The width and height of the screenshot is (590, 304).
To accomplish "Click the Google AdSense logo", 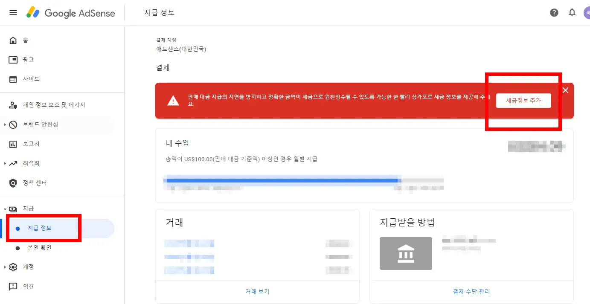I will tap(70, 13).
